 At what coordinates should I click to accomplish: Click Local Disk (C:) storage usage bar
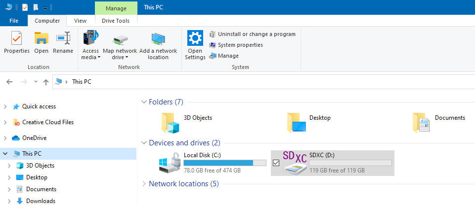coord(218,163)
